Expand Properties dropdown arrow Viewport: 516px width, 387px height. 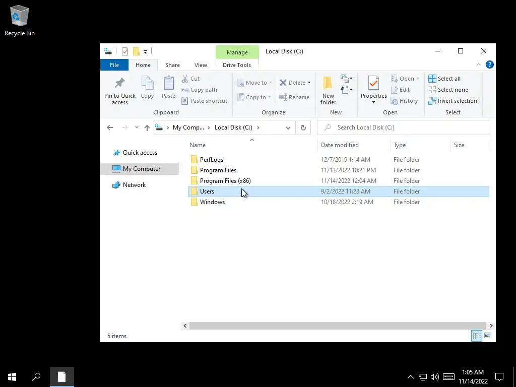[373, 102]
